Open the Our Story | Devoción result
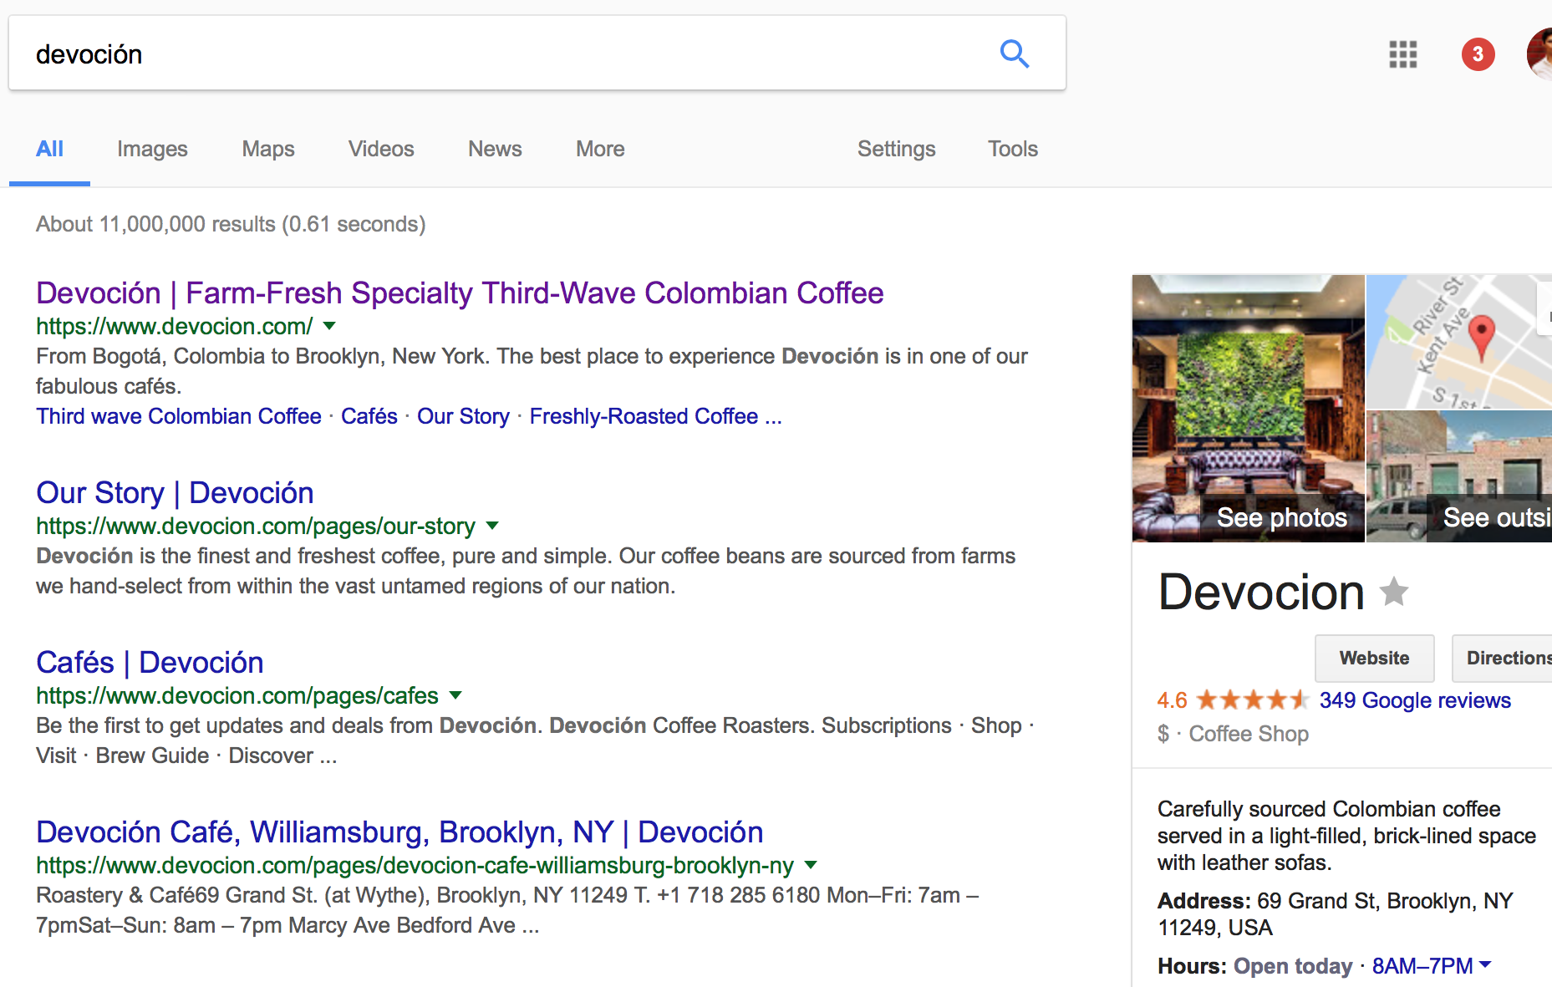 point(175,493)
